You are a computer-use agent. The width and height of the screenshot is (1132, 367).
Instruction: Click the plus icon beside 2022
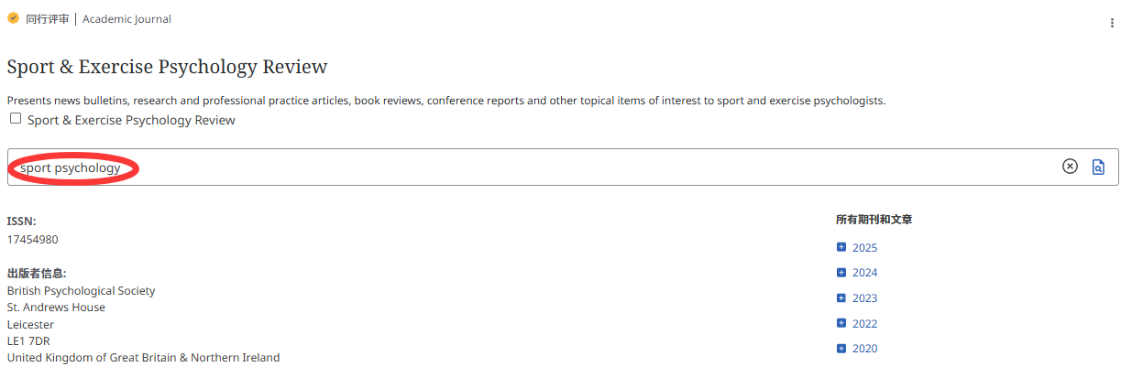pyautogui.click(x=841, y=323)
